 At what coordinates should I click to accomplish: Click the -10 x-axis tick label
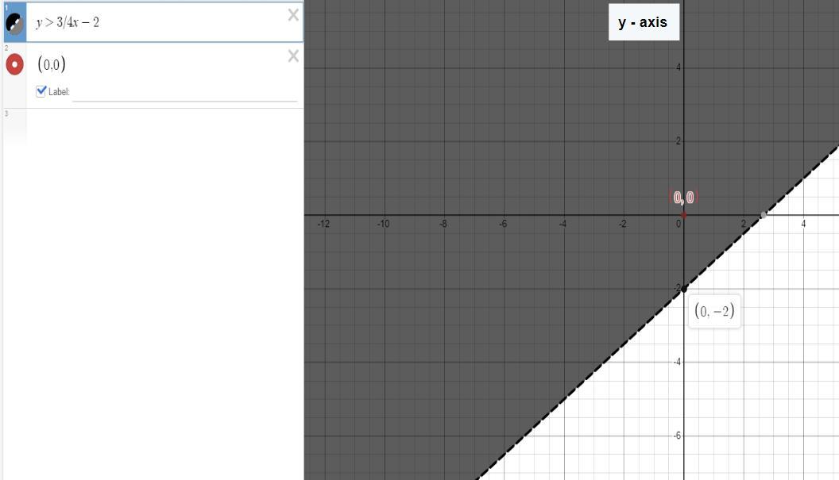click(383, 224)
